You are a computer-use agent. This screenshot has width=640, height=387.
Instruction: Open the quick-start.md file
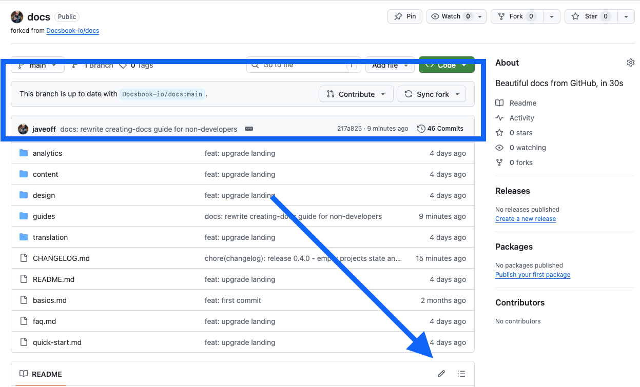(x=57, y=342)
